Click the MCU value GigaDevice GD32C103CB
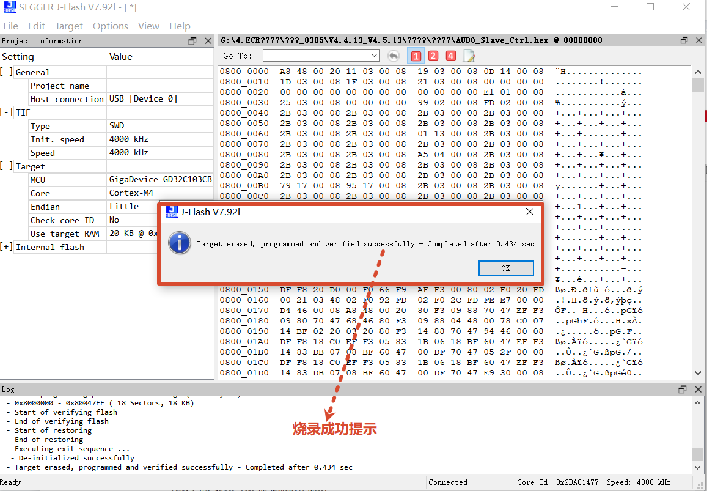Screen dimensions: 707x491 tap(160, 179)
